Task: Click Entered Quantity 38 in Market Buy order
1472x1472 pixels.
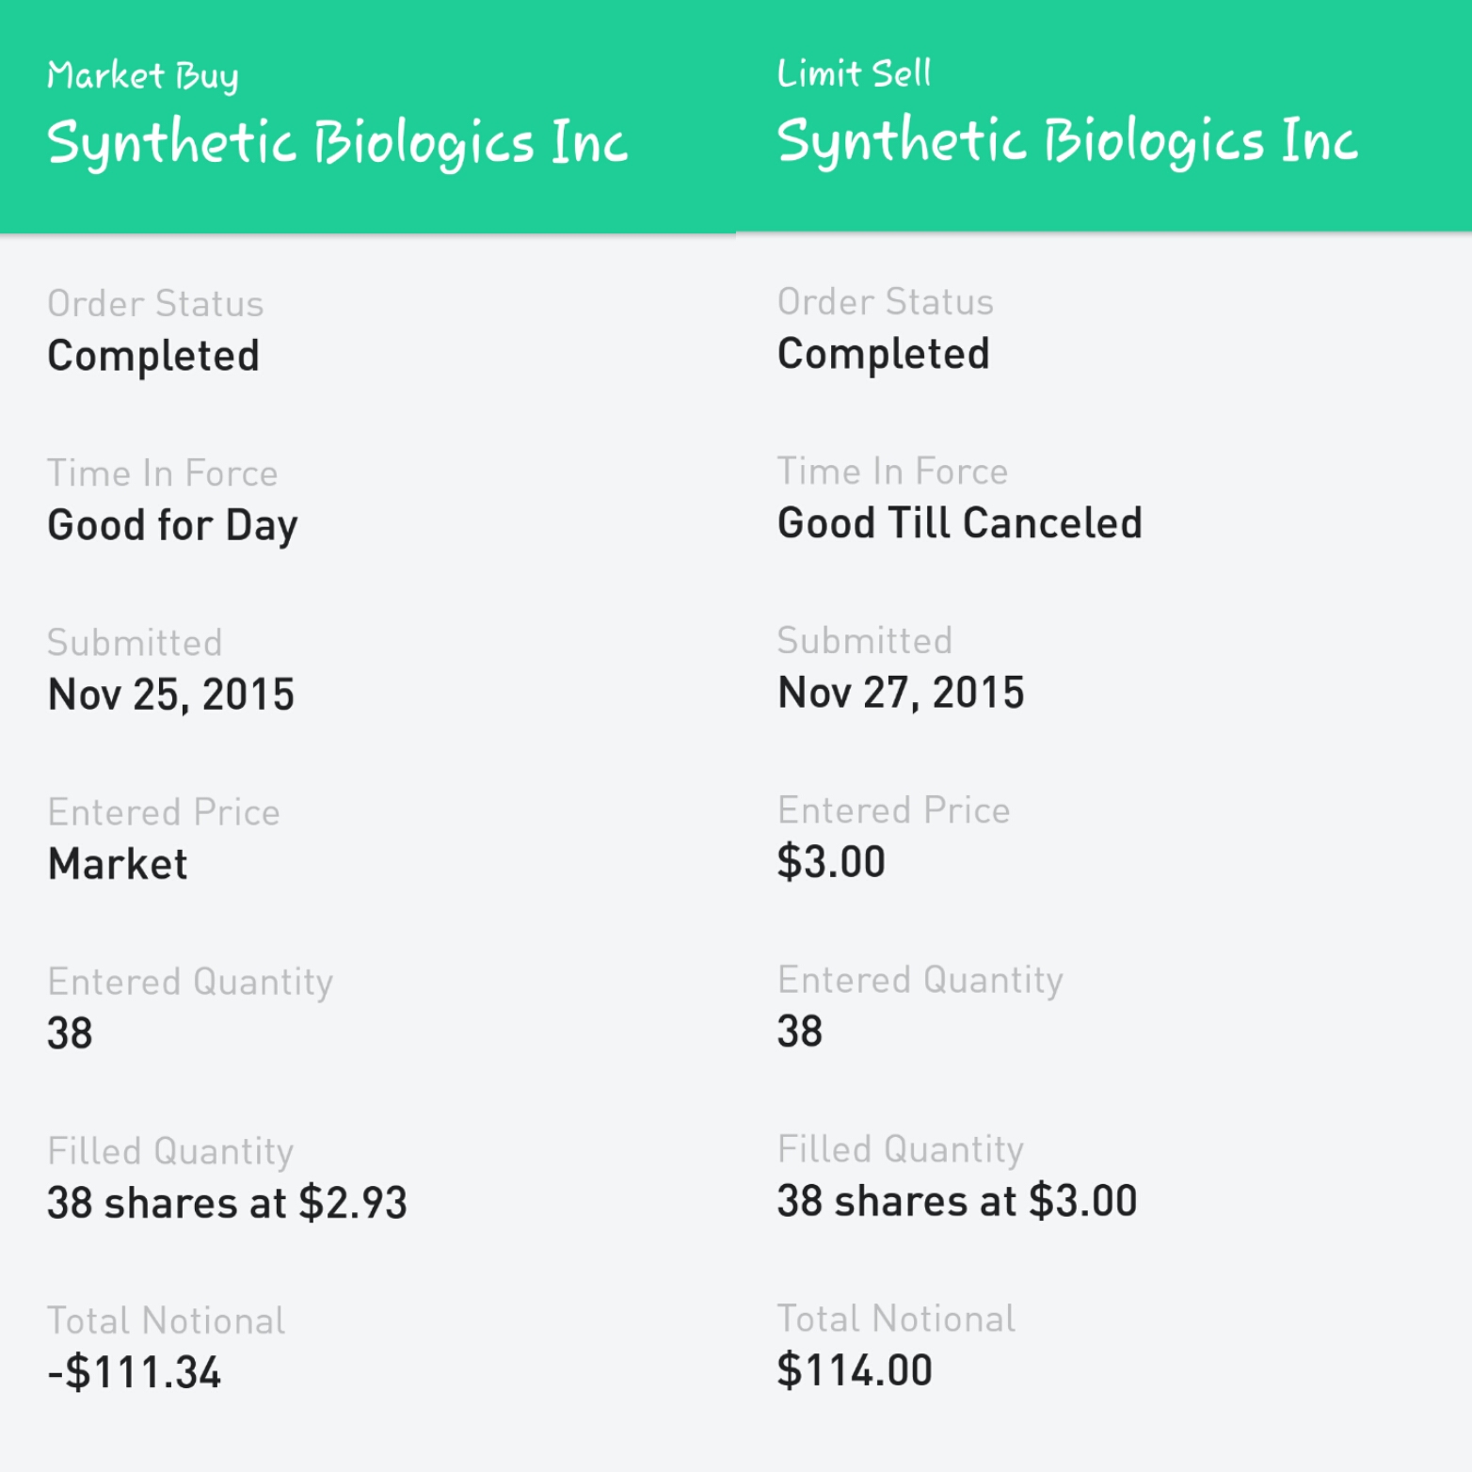Action: point(70,1033)
